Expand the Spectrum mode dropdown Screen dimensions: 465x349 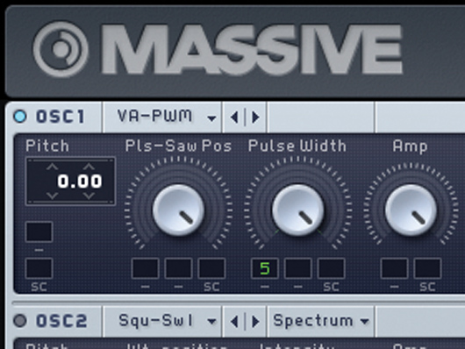321,321
